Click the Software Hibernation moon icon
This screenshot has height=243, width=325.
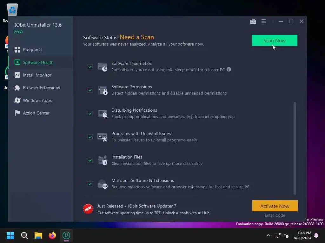[103, 67]
